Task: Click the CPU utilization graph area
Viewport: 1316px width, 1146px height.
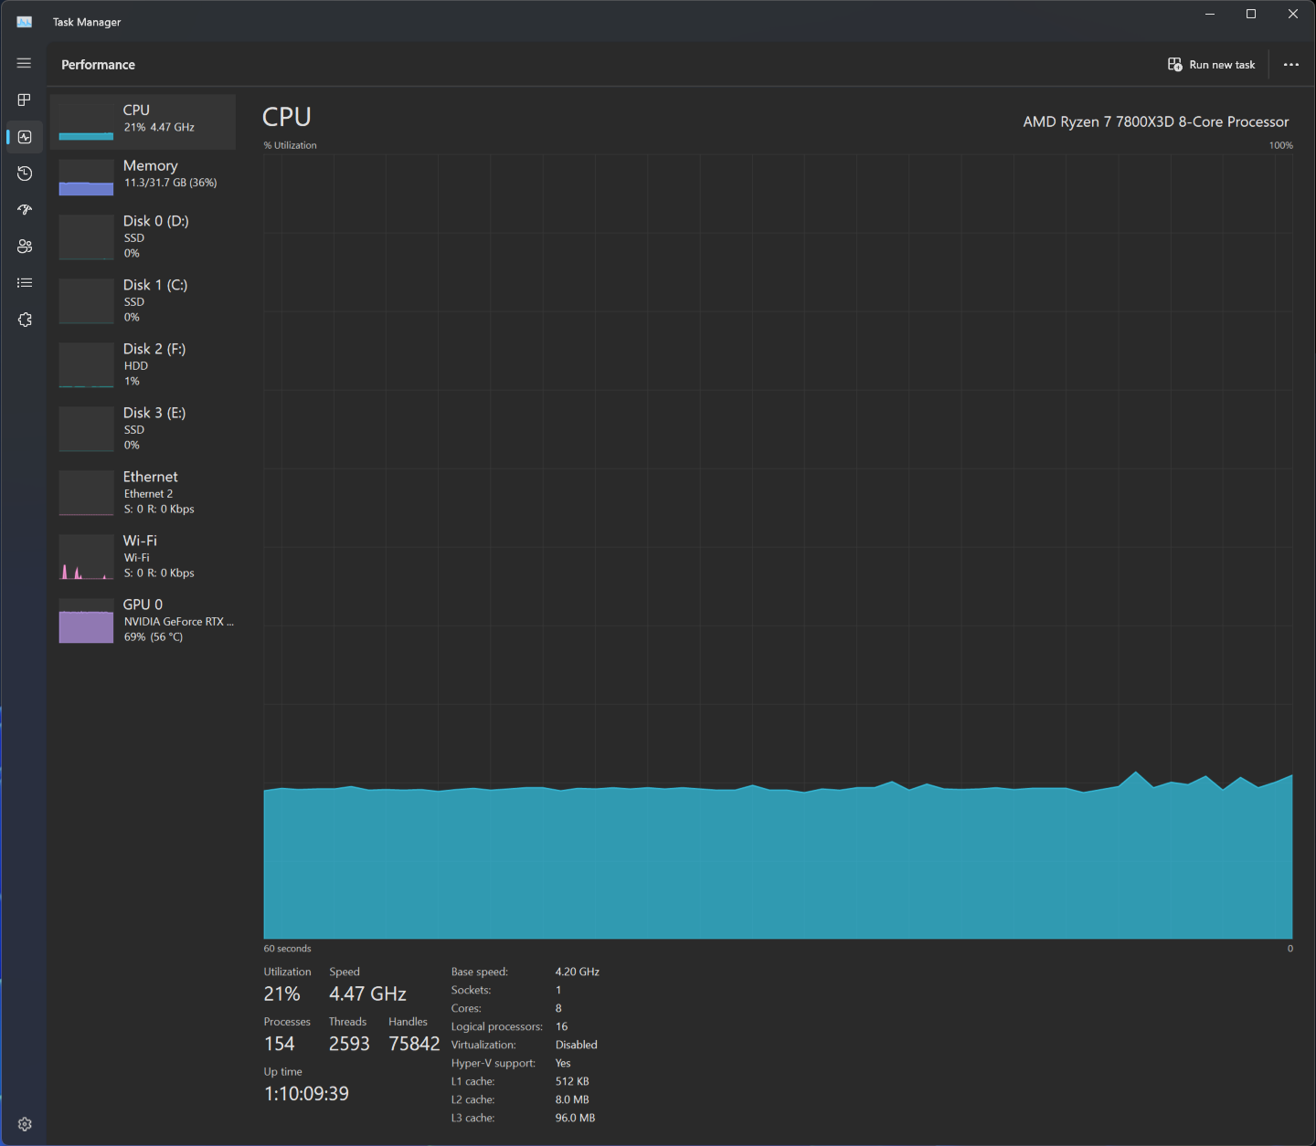Action: 778,546
